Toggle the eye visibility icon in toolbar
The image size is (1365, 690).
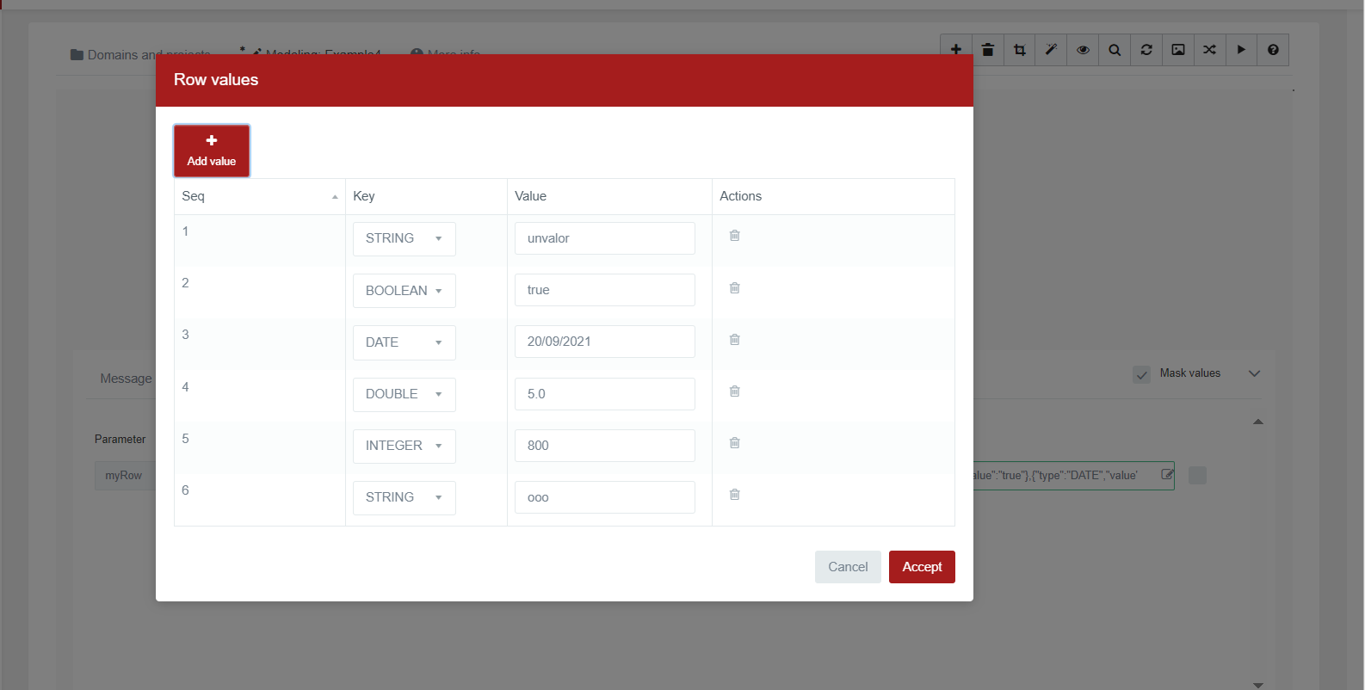tap(1083, 50)
